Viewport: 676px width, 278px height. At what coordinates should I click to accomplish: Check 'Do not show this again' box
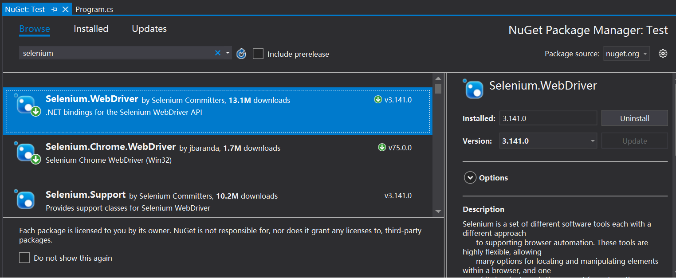coord(24,258)
